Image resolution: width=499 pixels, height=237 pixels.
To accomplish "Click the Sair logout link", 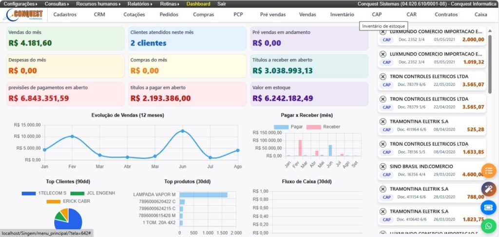I will pyautogui.click(x=222, y=3).
